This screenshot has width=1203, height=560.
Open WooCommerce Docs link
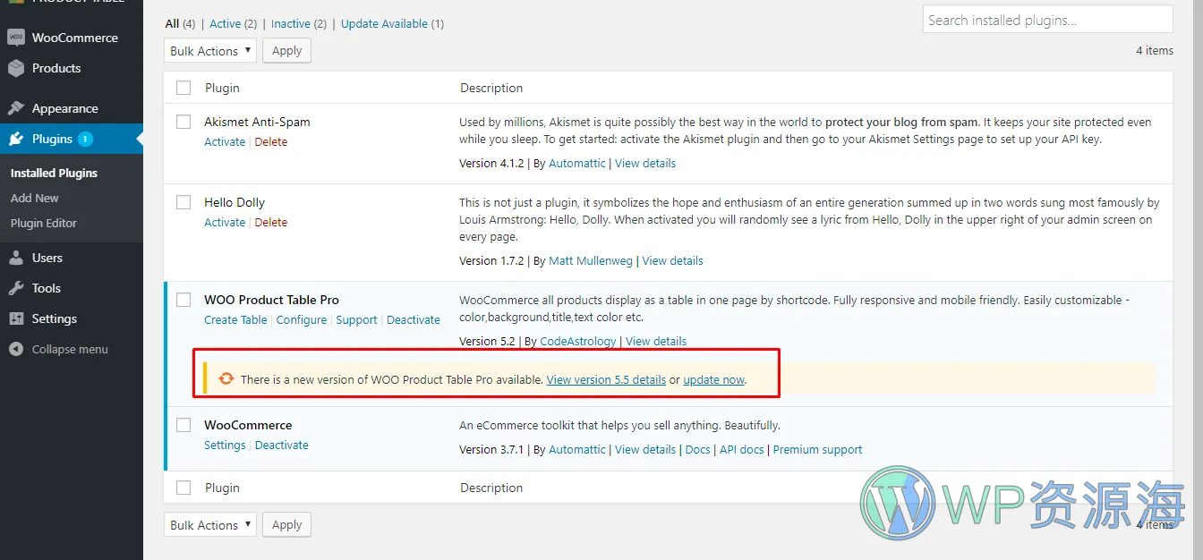point(697,449)
